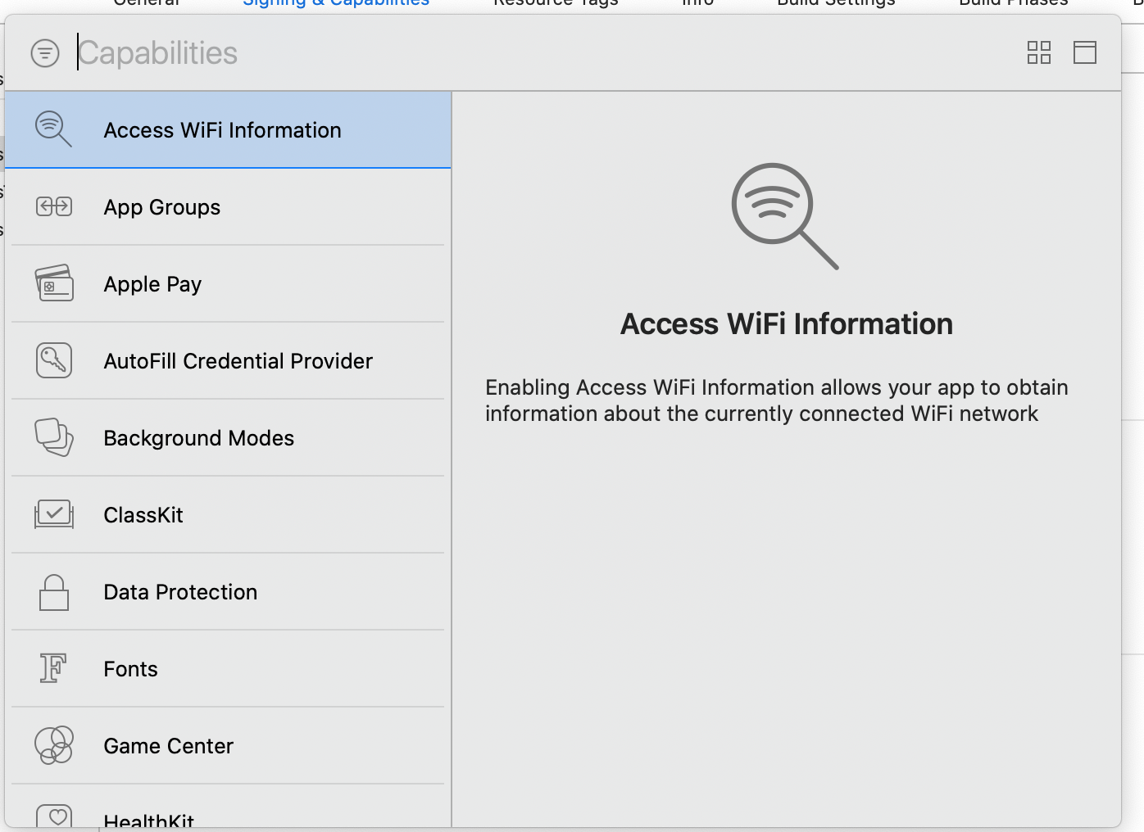Screen dimensions: 1144x832
Task: Click the Capabilities search field
Action: pyautogui.click(x=246, y=52)
